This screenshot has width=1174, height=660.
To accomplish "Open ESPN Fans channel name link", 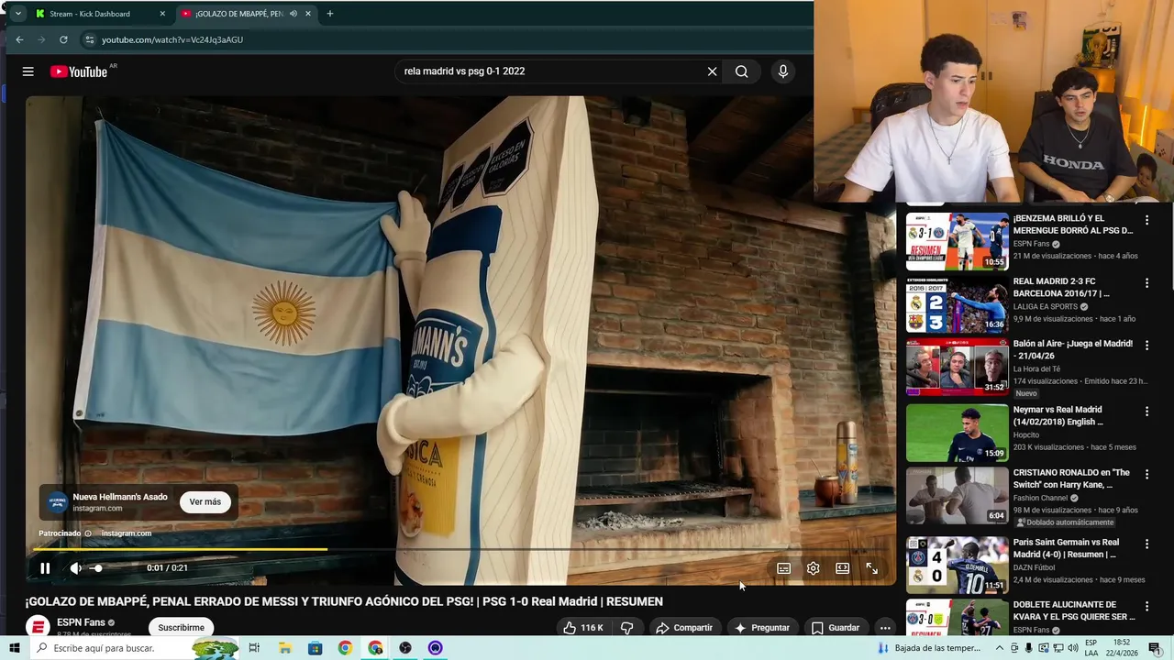I will (x=81, y=622).
